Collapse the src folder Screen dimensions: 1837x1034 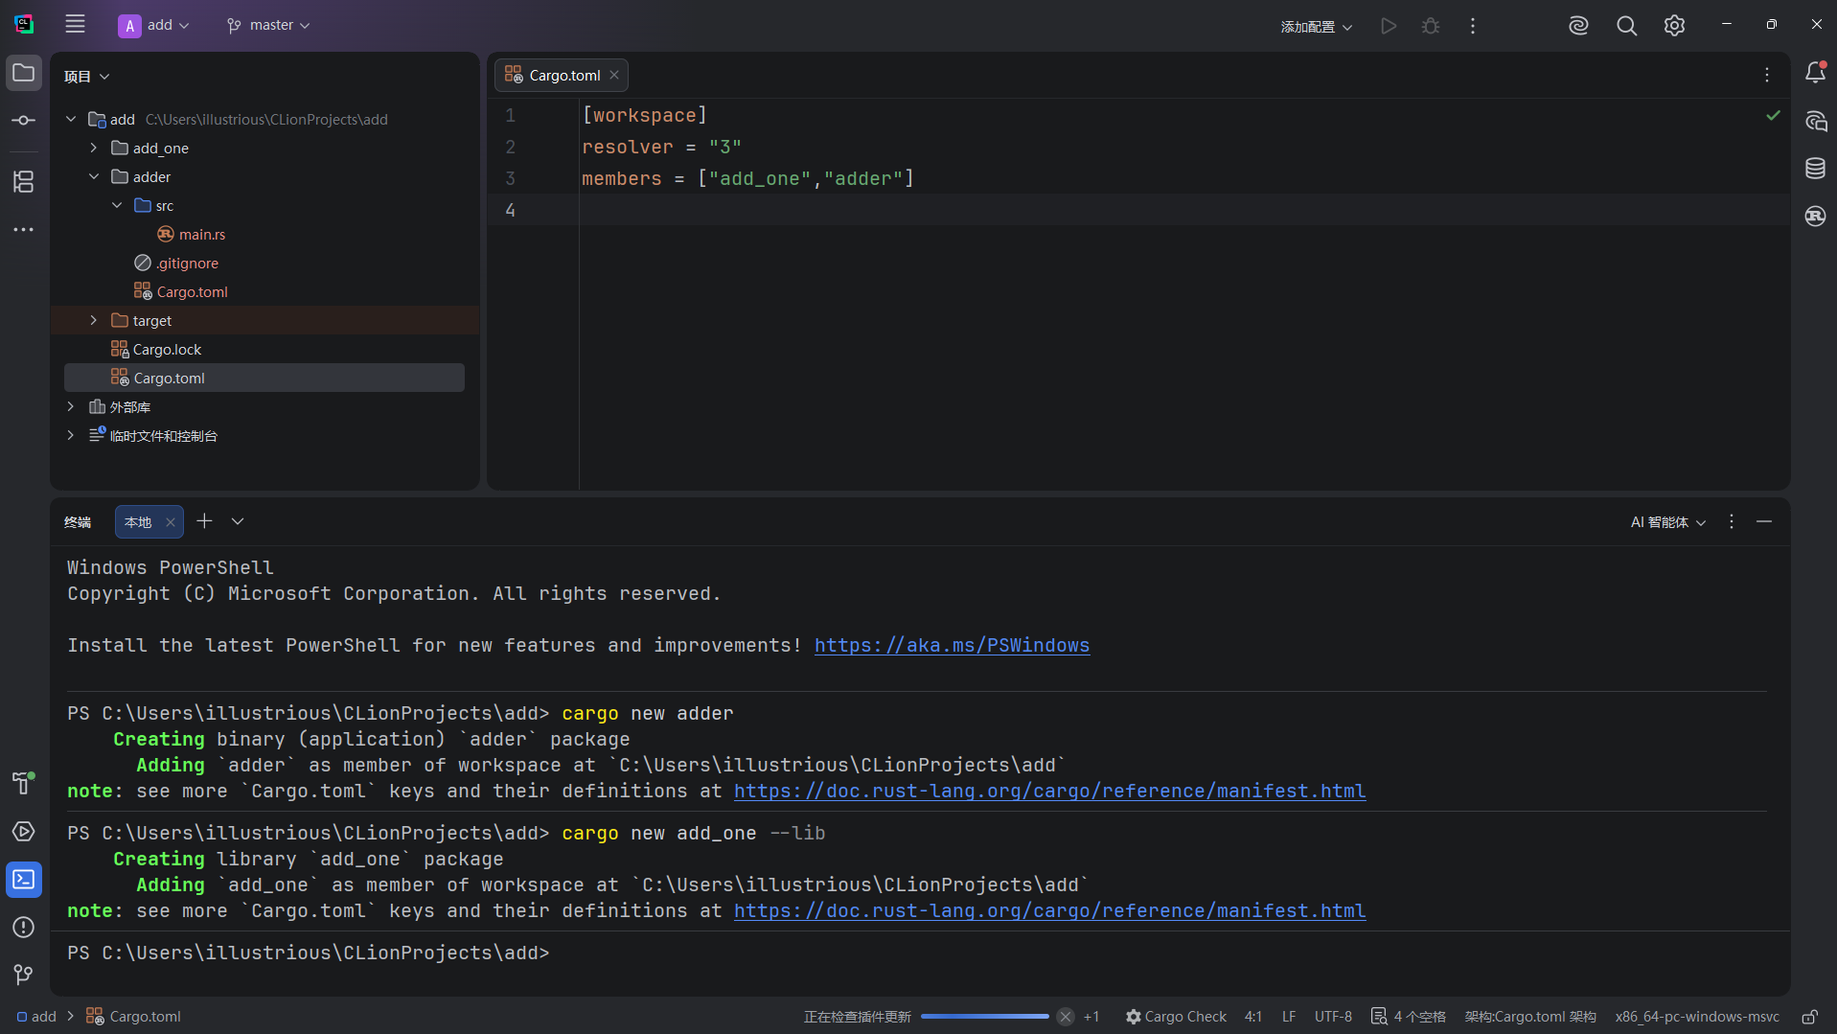(117, 205)
